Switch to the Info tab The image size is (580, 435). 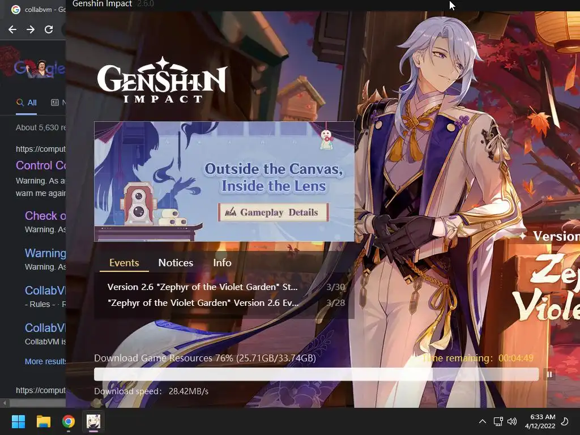(x=222, y=263)
